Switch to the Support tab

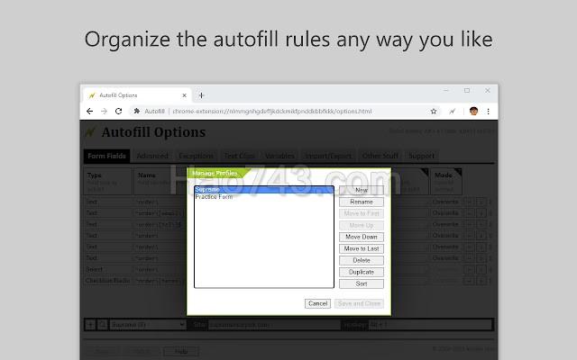tap(421, 156)
